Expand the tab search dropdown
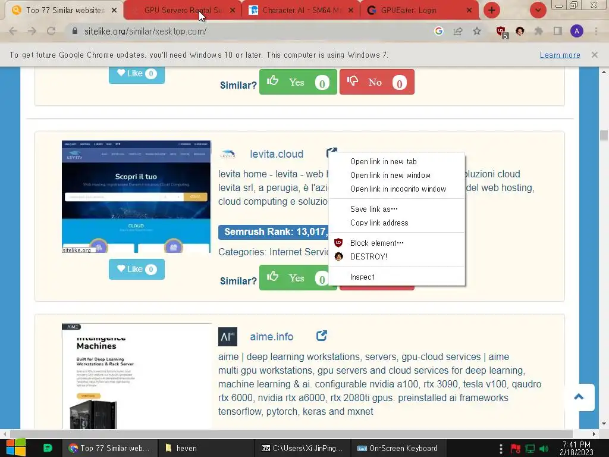Viewport: 609px width, 457px height. click(538, 10)
